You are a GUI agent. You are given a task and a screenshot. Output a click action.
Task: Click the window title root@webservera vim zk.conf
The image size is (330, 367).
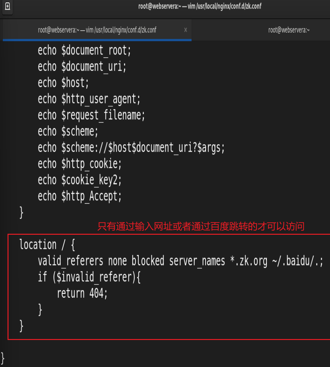pyautogui.click(x=200, y=6)
